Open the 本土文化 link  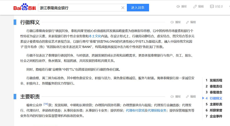click(x=95, y=36)
